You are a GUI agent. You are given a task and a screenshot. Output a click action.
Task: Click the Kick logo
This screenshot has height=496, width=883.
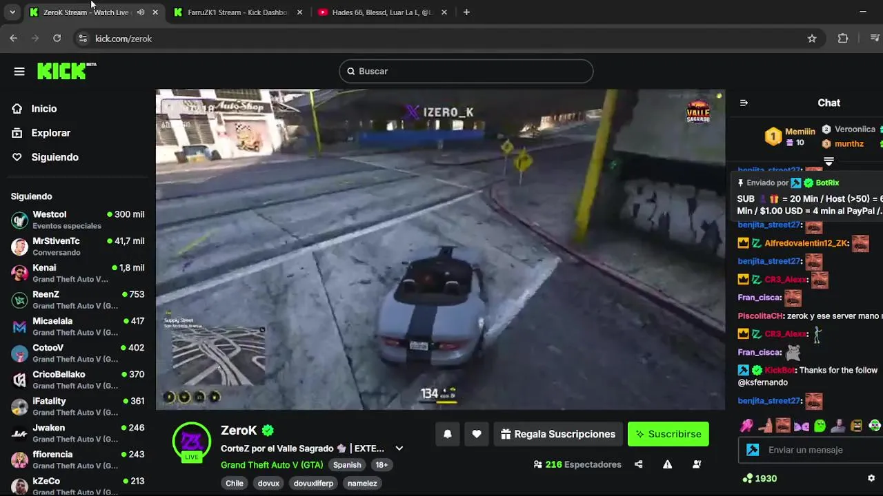67,71
